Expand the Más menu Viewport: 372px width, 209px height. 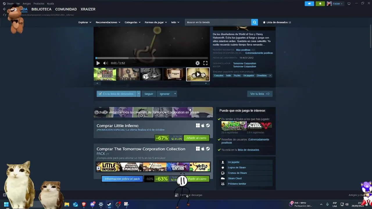pyautogui.click(x=175, y=22)
